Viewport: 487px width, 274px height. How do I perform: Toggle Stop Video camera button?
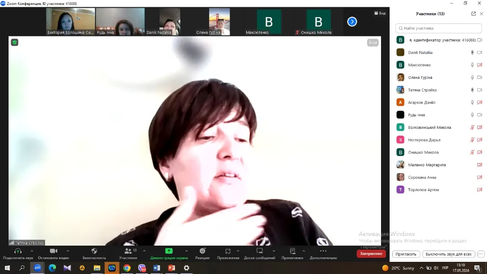tap(53, 251)
